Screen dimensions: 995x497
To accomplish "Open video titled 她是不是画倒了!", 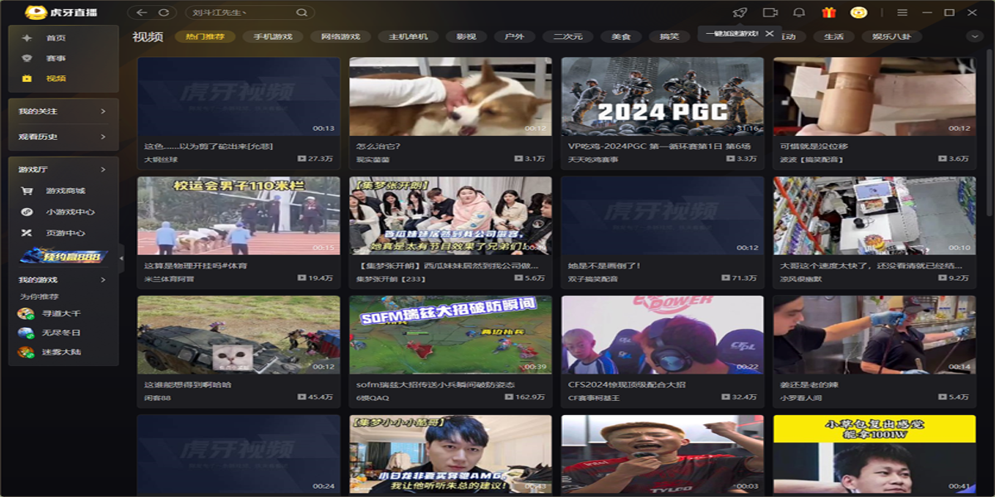I will point(604,266).
